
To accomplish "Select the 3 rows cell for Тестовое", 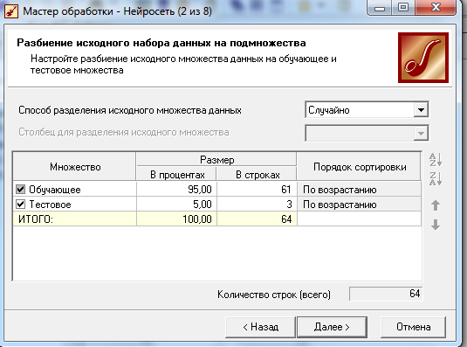I will [257, 205].
